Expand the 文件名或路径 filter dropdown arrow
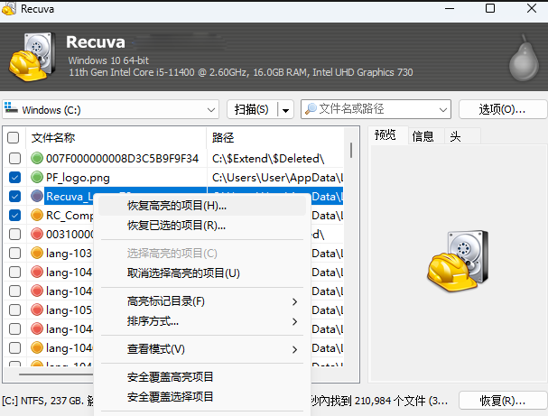The height and width of the screenshot is (416, 548). pos(442,110)
